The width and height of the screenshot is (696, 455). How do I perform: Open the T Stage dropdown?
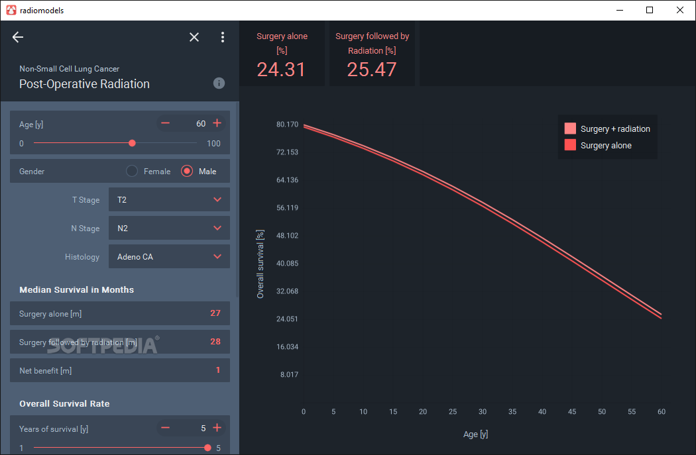click(x=169, y=199)
